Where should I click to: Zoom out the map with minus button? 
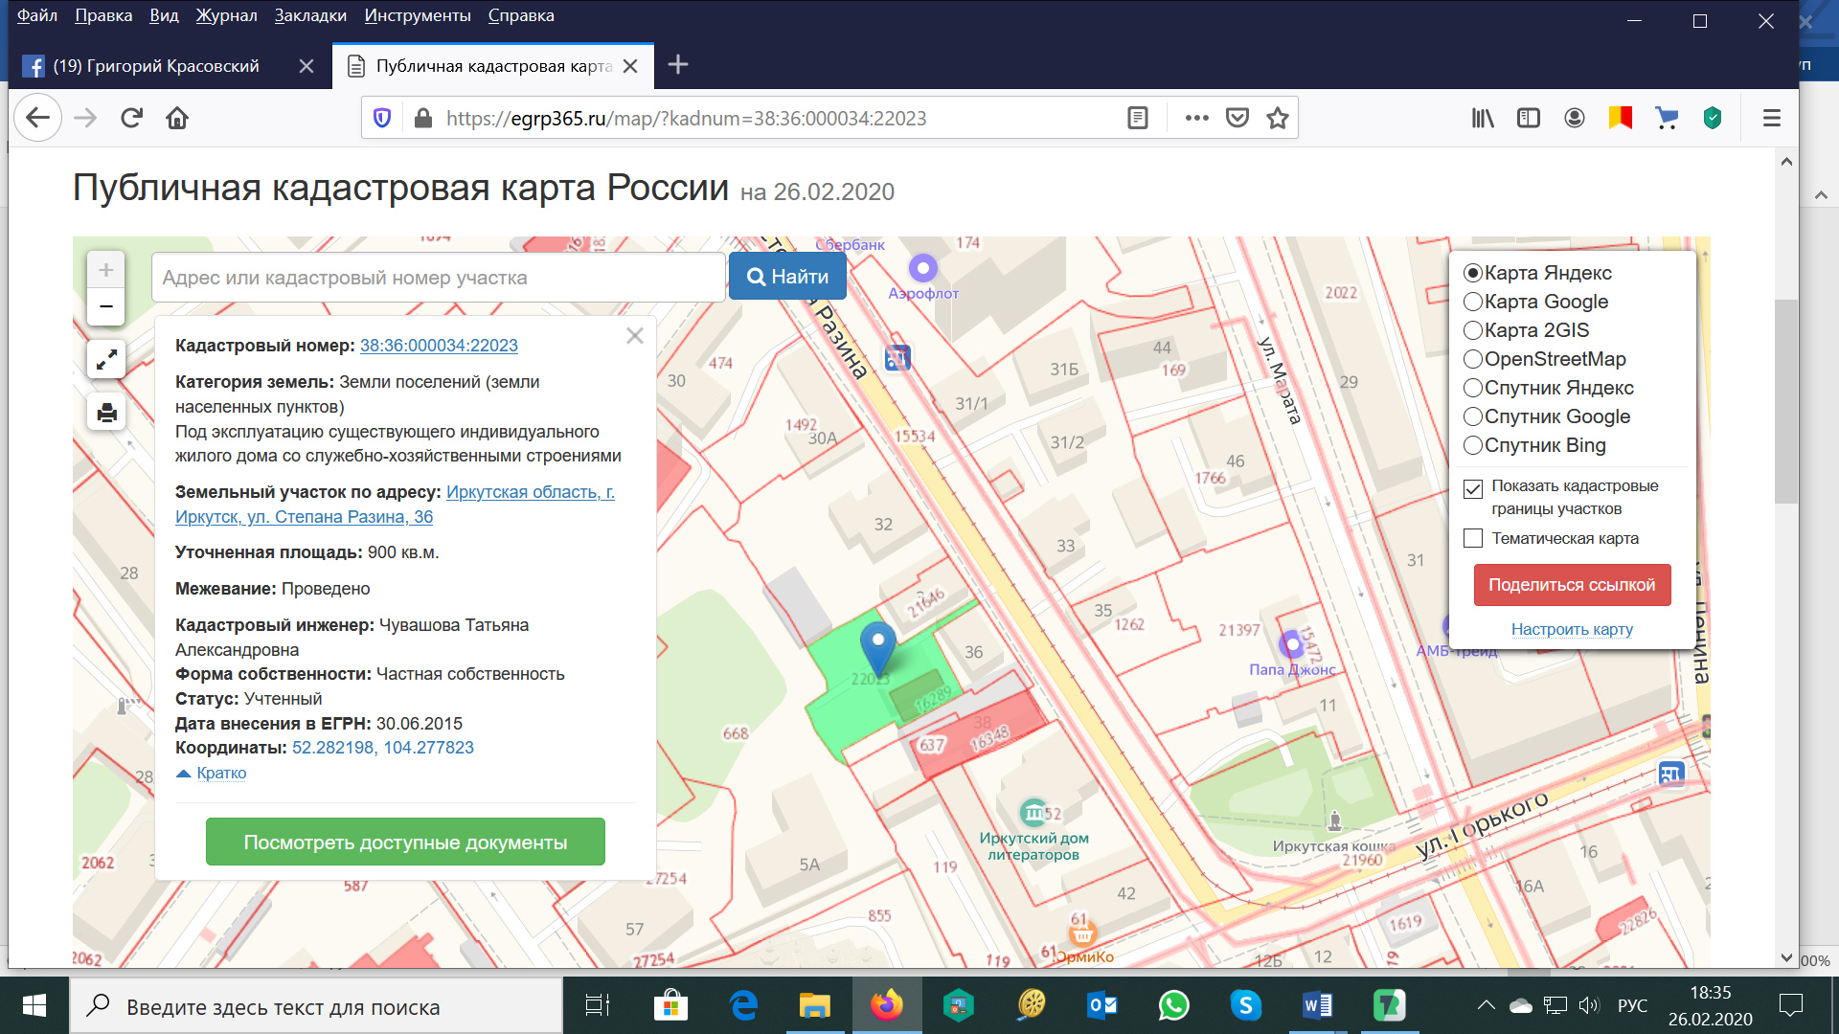click(106, 307)
